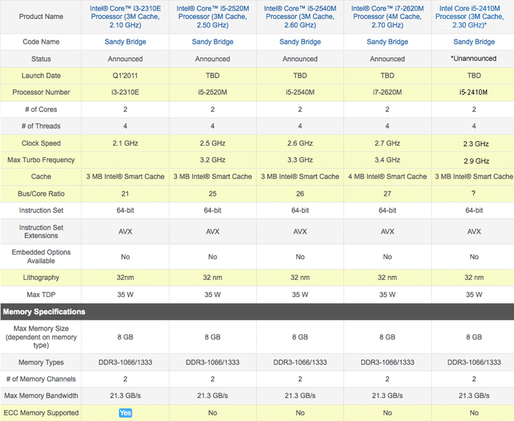Click the # of Cores row label
The image size is (514, 421).
pos(41,109)
